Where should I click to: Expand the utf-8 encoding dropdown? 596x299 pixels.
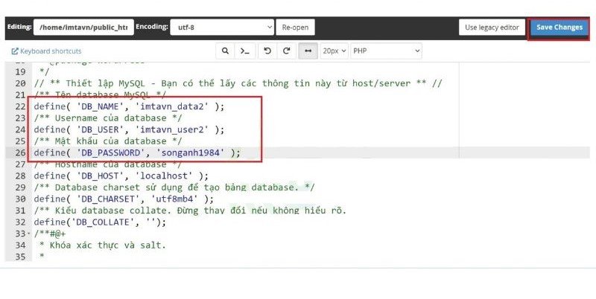(222, 28)
